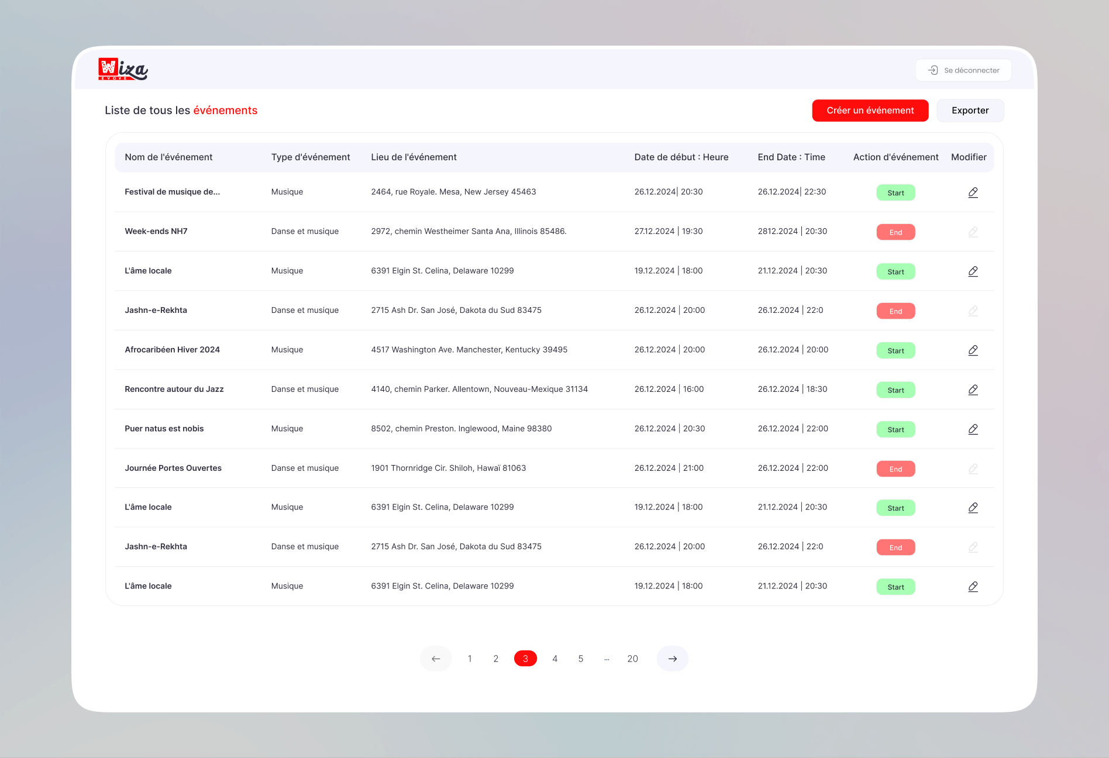
Task: Click disabled edit icon for Week-ends NH7
Action: coord(973,232)
